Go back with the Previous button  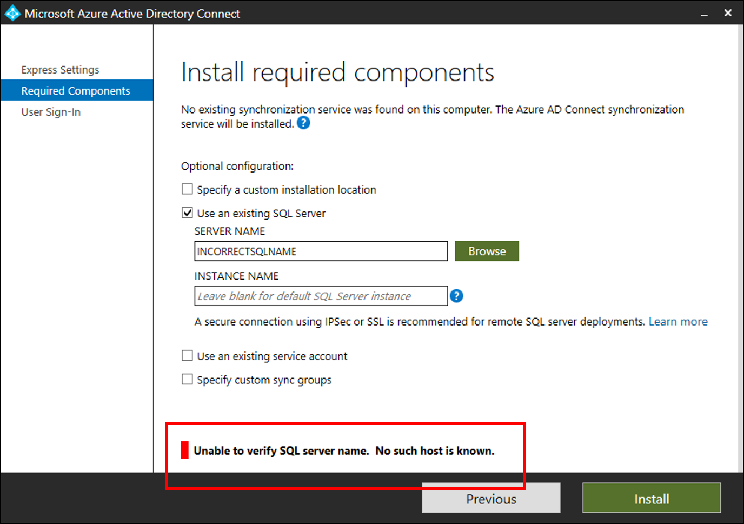[490, 498]
